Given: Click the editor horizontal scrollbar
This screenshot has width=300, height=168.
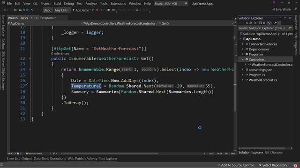Looking at the screenshot, I should 111,154.
